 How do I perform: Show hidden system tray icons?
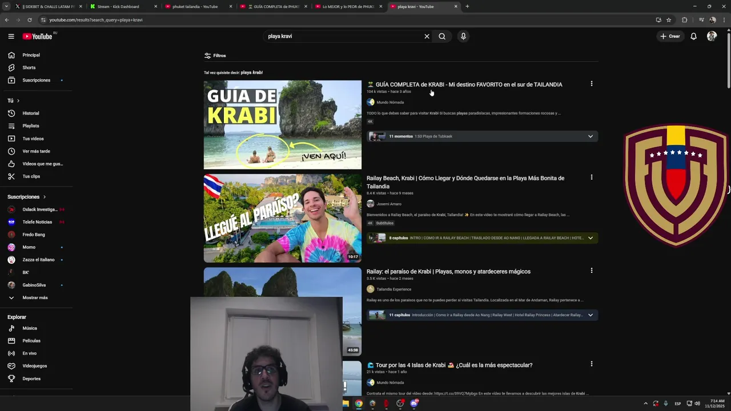click(645, 404)
